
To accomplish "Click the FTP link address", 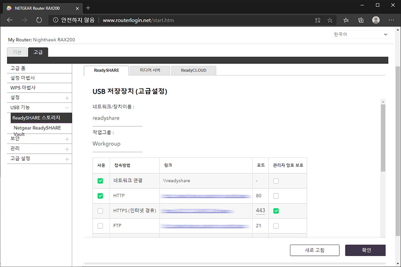I will pyautogui.click(x=205, y=226).
